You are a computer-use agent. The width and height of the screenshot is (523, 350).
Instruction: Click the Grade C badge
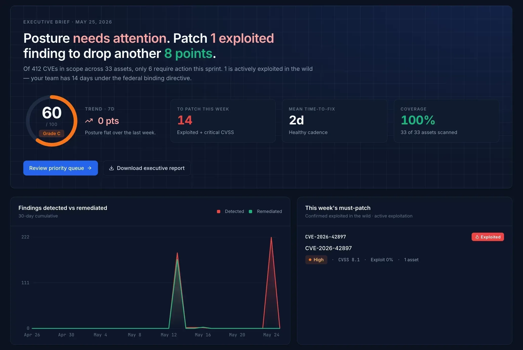pyautogui.click(x=52, y=134)
